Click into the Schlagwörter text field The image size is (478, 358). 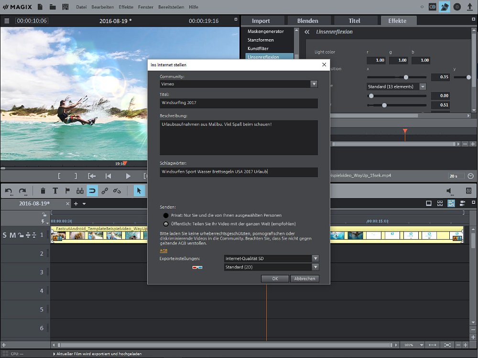[239, 172]
